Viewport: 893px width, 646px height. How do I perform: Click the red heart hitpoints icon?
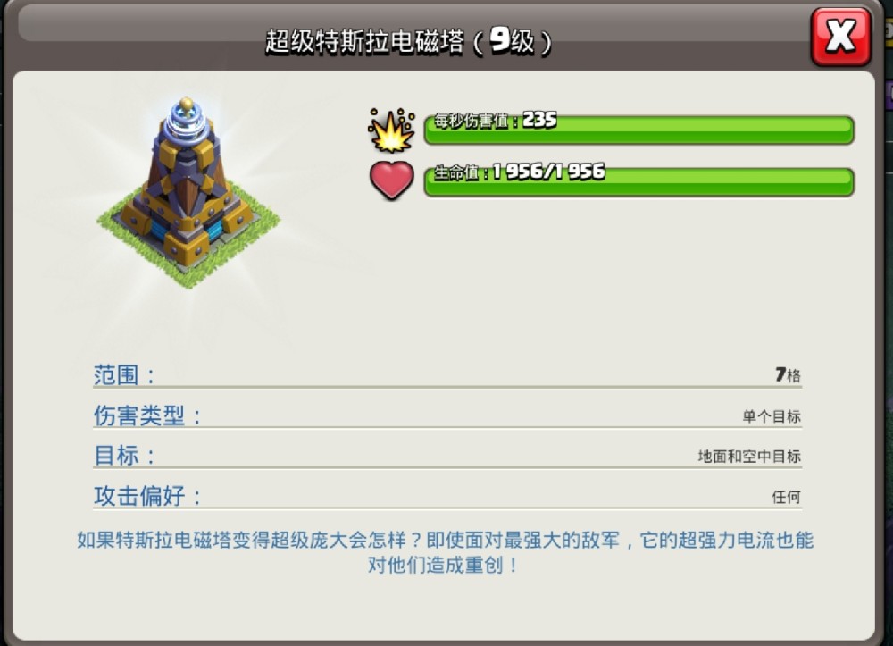(392, 180)
